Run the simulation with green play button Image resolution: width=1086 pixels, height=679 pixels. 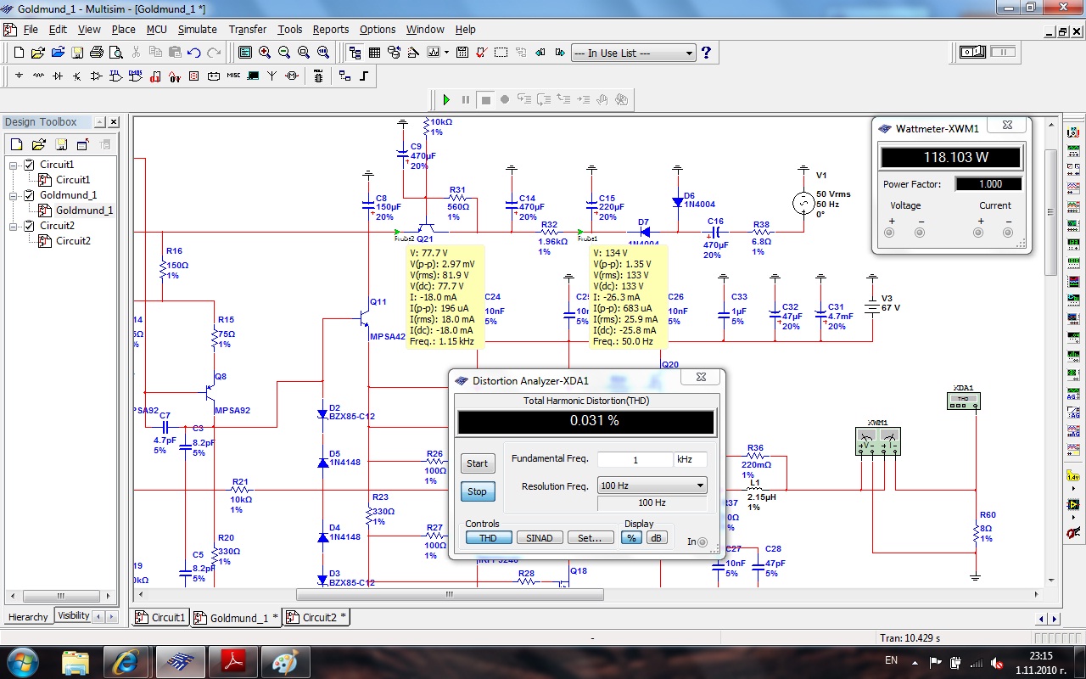[x=446, y=100]
